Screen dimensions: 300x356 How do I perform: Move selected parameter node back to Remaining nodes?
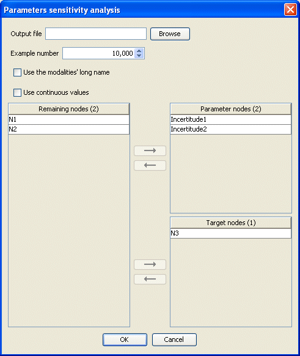click(150, 165)
